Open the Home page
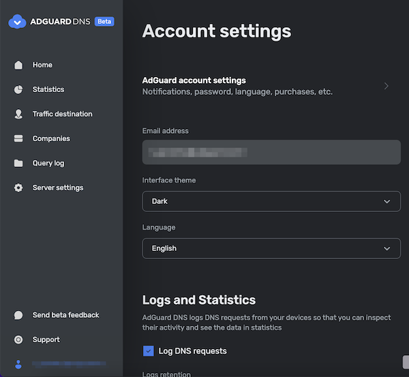 click(42, 65)
